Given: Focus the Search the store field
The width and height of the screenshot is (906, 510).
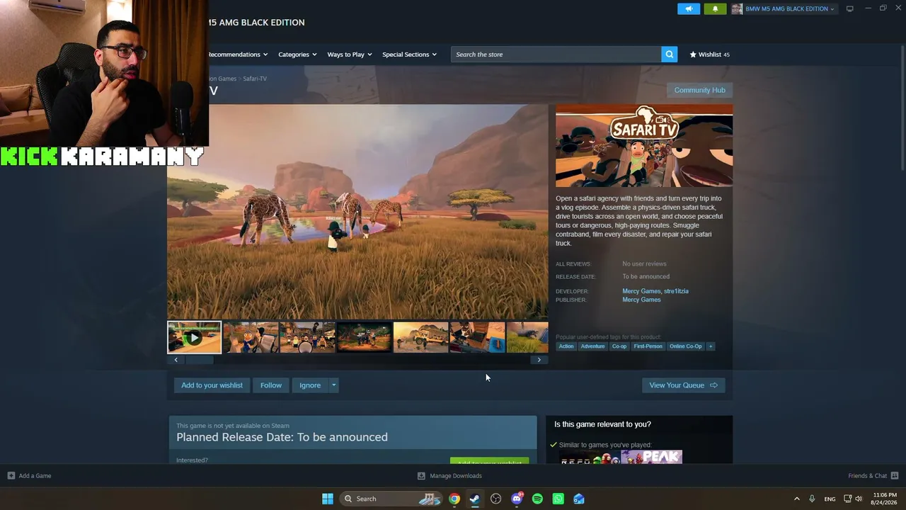Looking at the screenshot, I should point(556,55).
